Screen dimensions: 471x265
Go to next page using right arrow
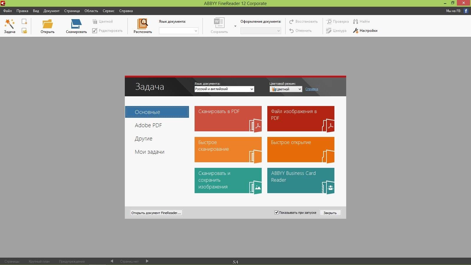pyautogui.click(x=147, y=261)
